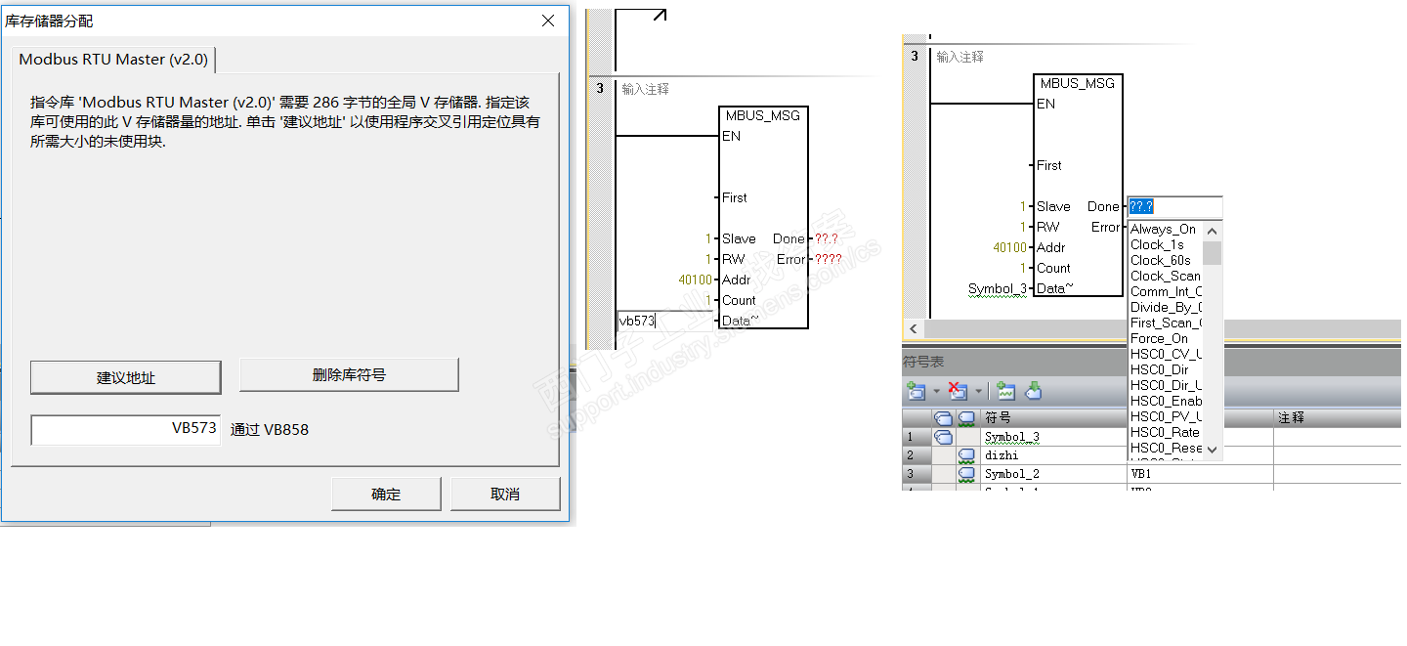This screenshot has height=646, width=1407.
Task: Click 输入注释 in middle network 3
Action: (646, 89)
